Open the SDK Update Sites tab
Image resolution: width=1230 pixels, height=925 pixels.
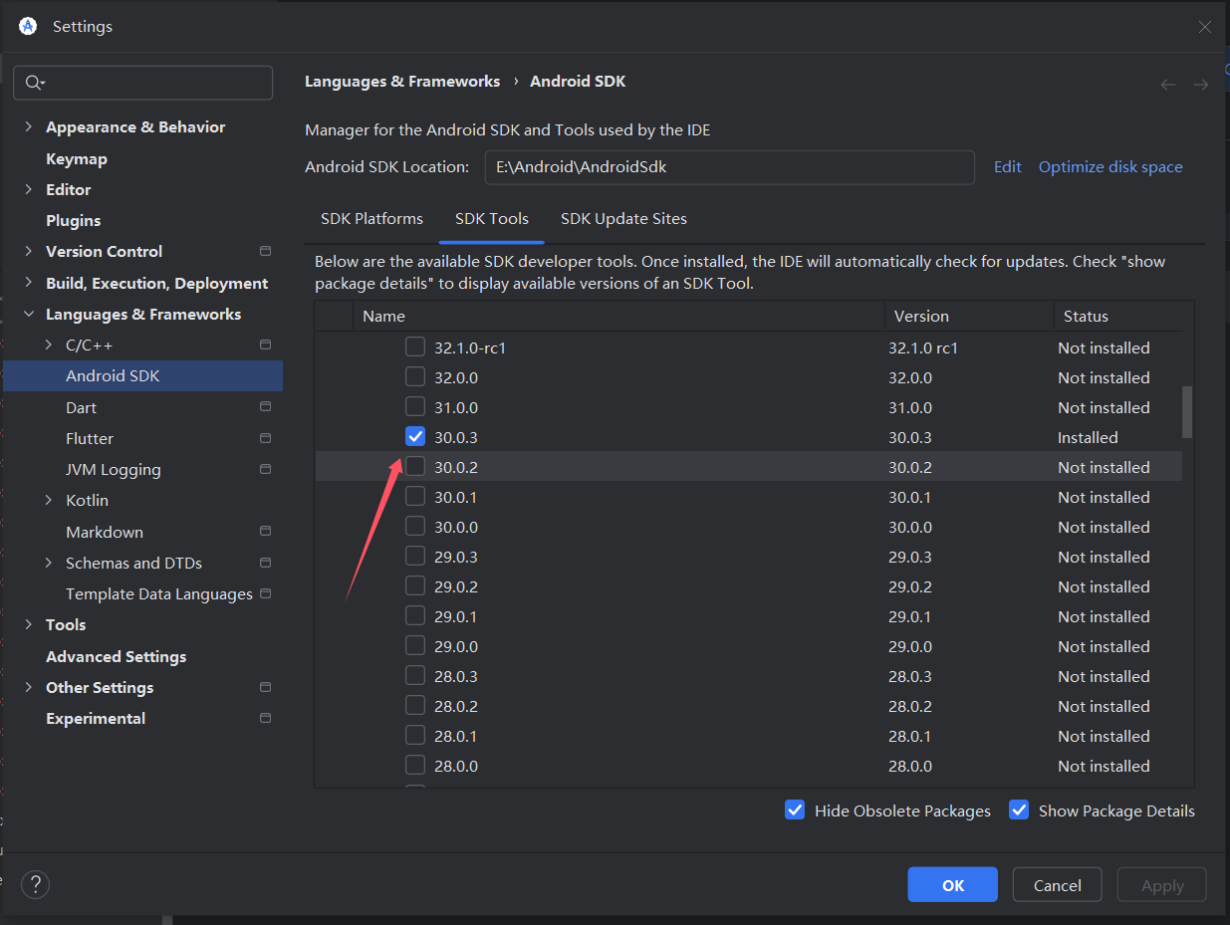pyautogui.click(x=623, y=219)
